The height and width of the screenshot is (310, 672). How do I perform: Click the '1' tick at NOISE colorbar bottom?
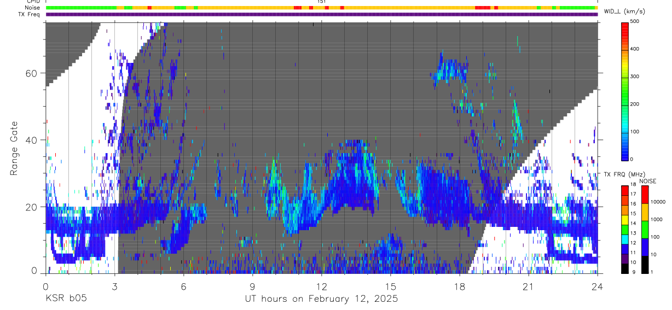[x=652, y=272]
